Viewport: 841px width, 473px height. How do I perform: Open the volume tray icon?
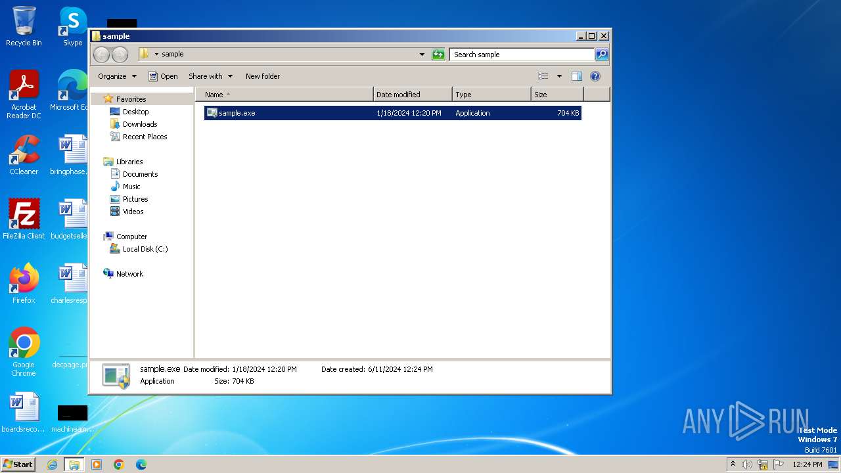click(747, 464)
